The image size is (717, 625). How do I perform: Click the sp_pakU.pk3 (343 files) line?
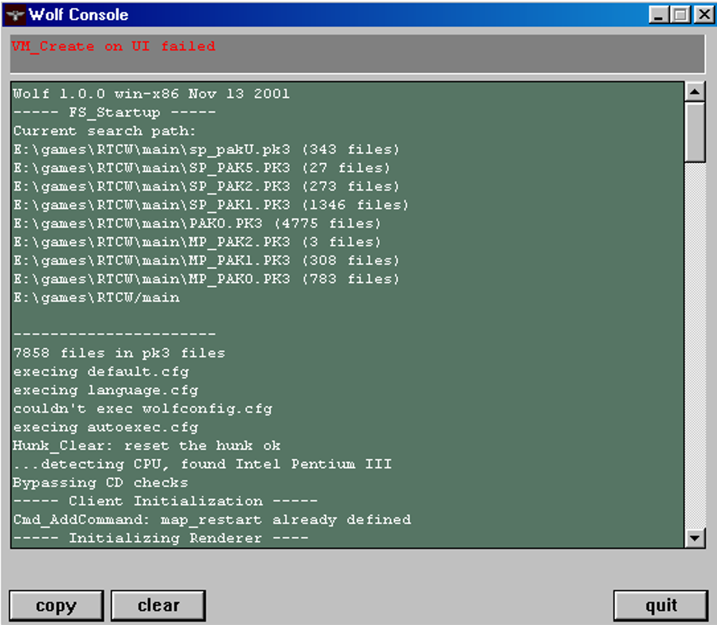click(x=206, y=149)
